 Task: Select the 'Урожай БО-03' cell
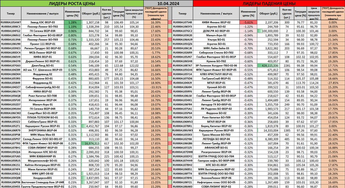[216, 87]
